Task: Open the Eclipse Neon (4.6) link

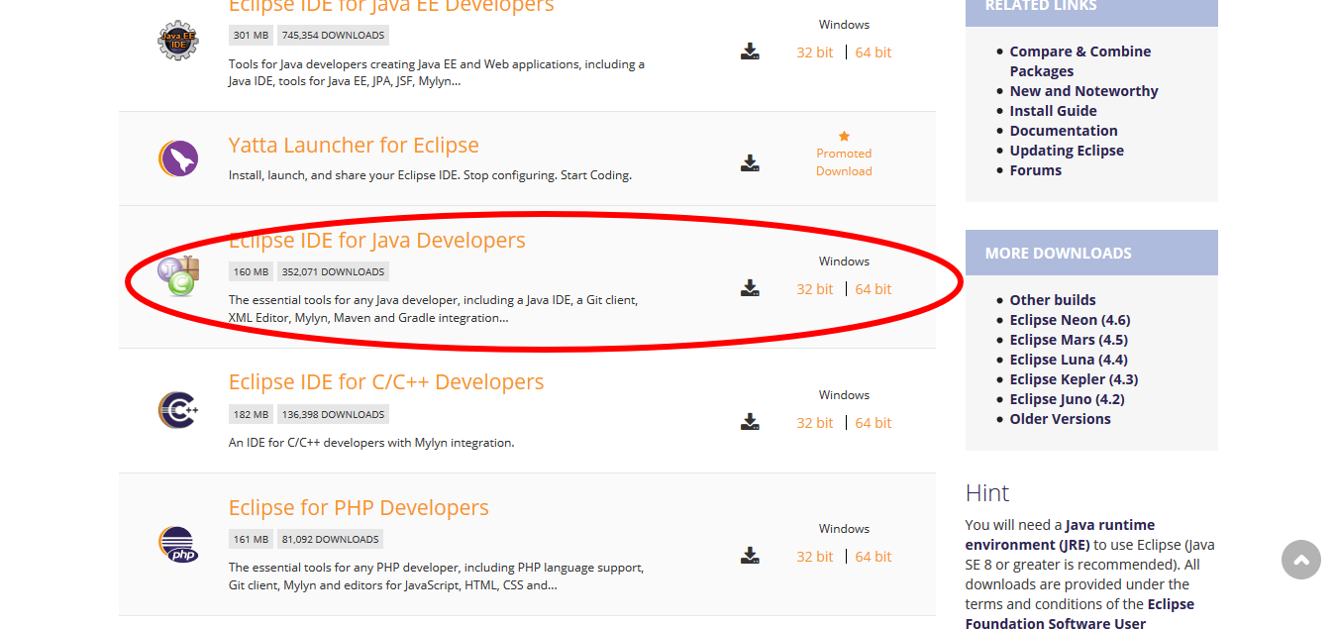Action: pyautogui.click(x=1071, y=320)
